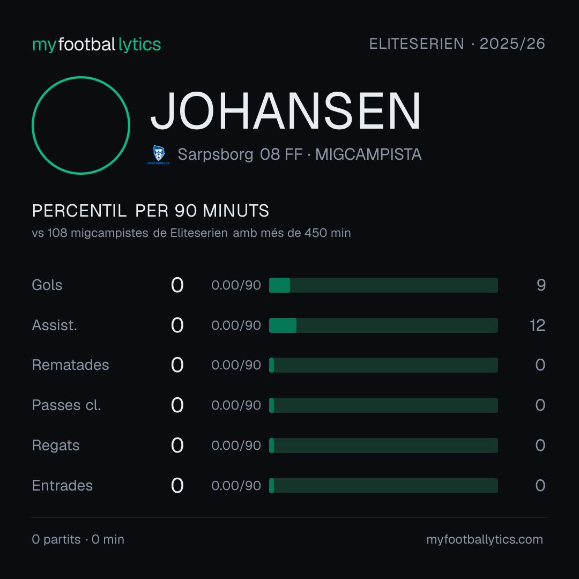The width and height of the screenshot is (579, 579).
Task: Click the myfootballytics logo
Action: [96, 44]
